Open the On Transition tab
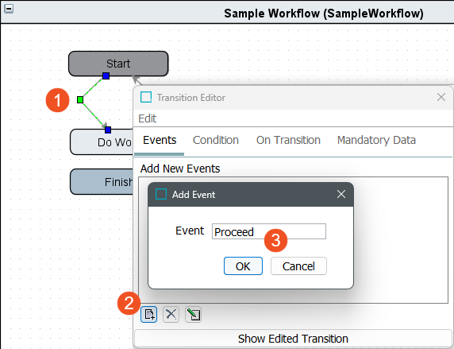The image size is (454, 349). coord(288,140)
